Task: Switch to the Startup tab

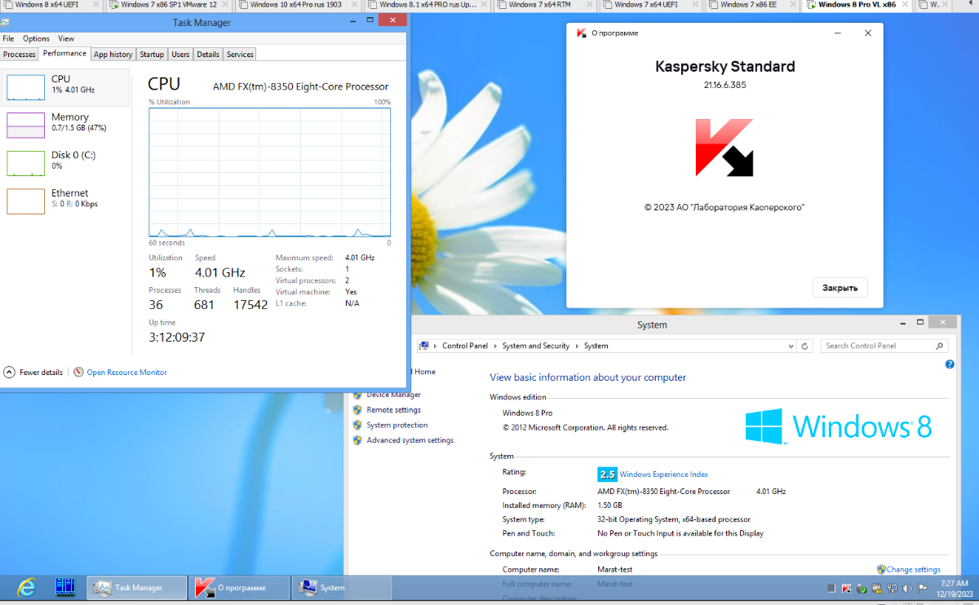Action: coord(152,55)
